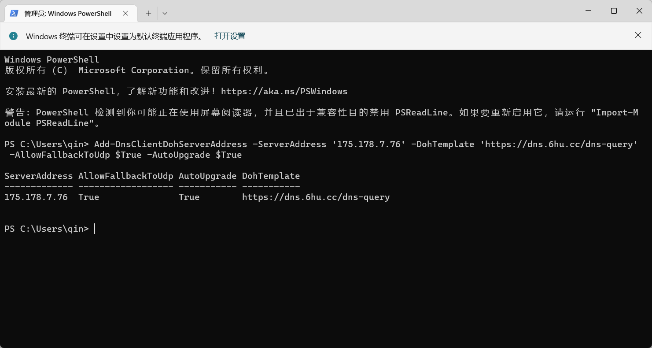Minimize the Windows Terminal window
Screen dimensions: 652x348
(588, 11)
